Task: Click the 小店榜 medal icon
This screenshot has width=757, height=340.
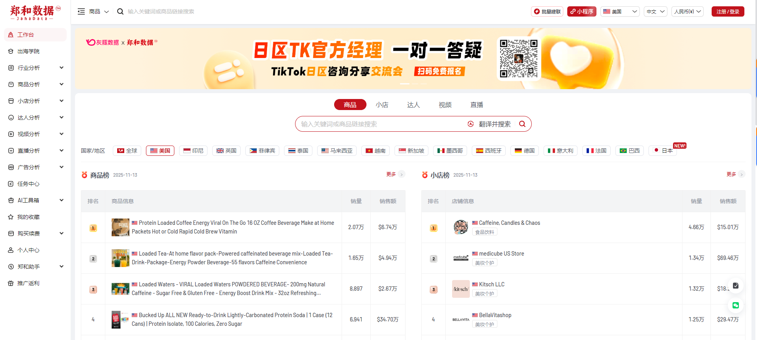Action: [425, 175]
